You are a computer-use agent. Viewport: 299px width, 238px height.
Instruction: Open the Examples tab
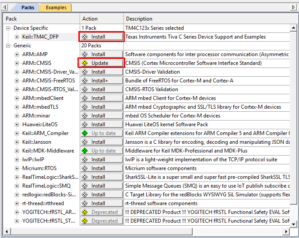(56, 7)
